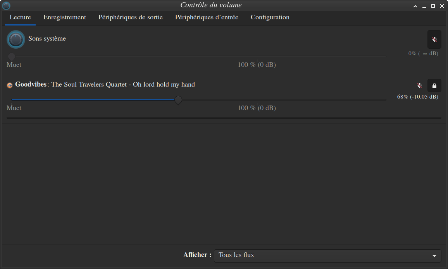
Task: Click the Goodvibes application icon
Action: 10,85
